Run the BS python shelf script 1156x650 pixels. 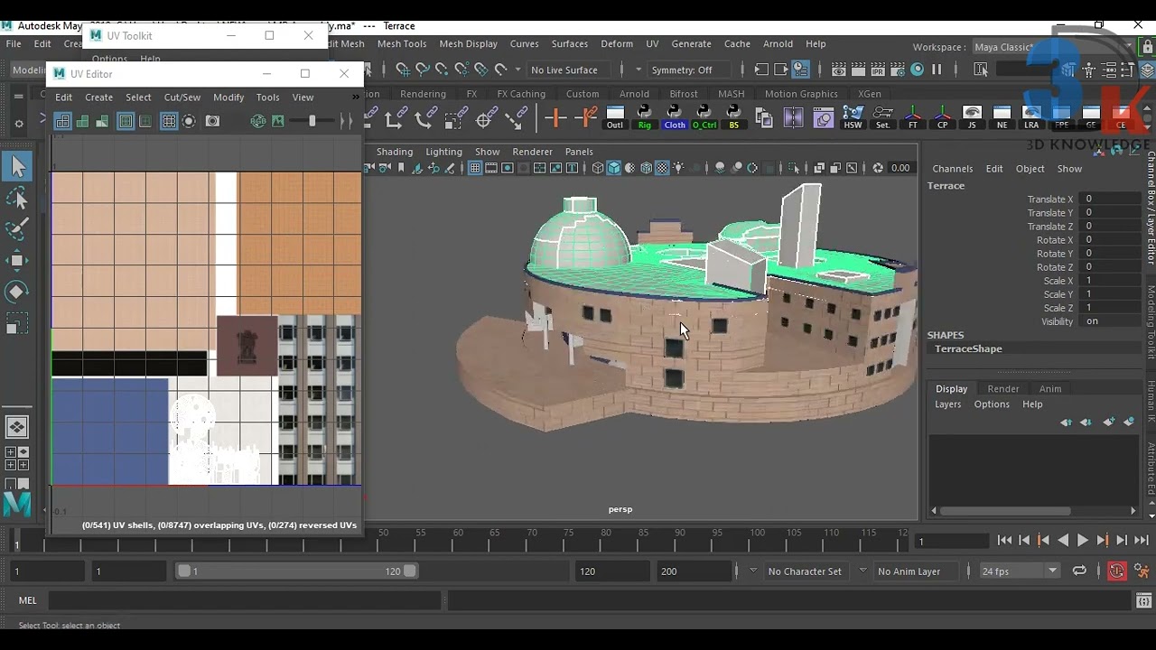(x=733, y=117)
